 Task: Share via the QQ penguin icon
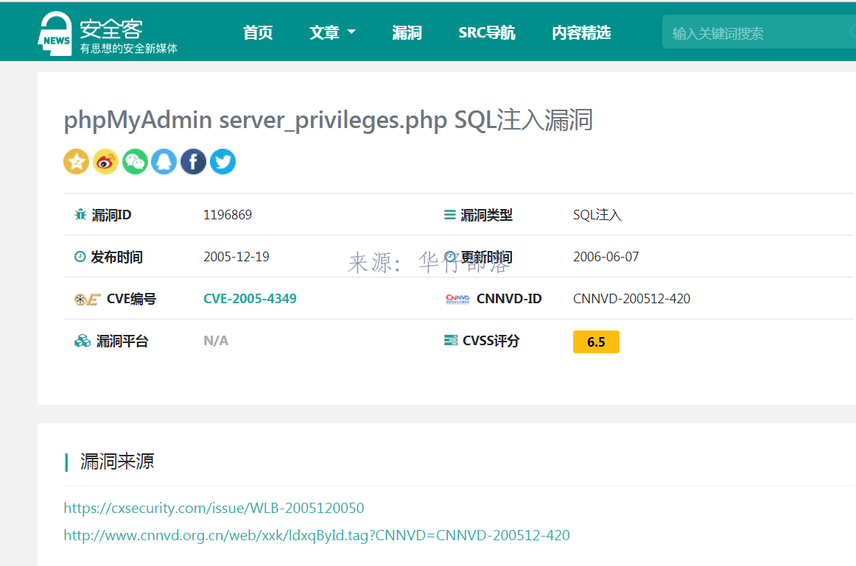(164, 161)
